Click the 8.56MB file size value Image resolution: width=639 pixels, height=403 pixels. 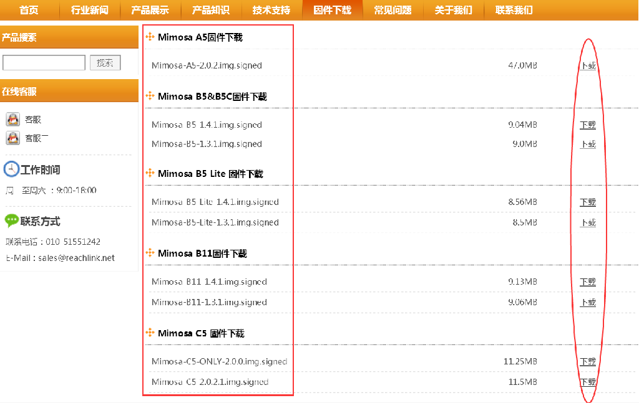[522, 202]
